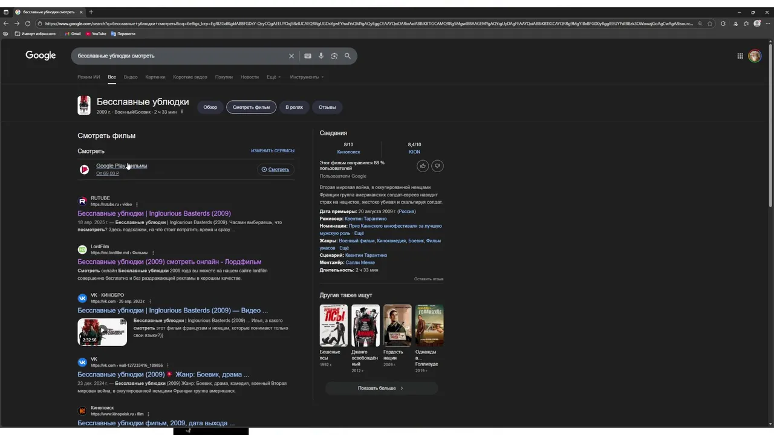Click the zoom icon in address bar
The width and height of the screenshot is (774, 435).
pos(700,24)
